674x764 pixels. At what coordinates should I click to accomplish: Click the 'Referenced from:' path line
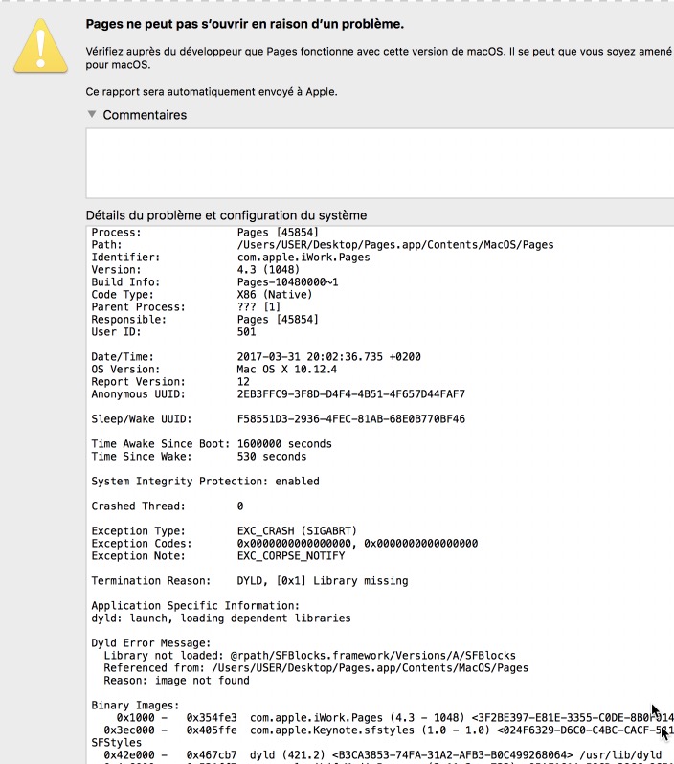click(316, 668)
